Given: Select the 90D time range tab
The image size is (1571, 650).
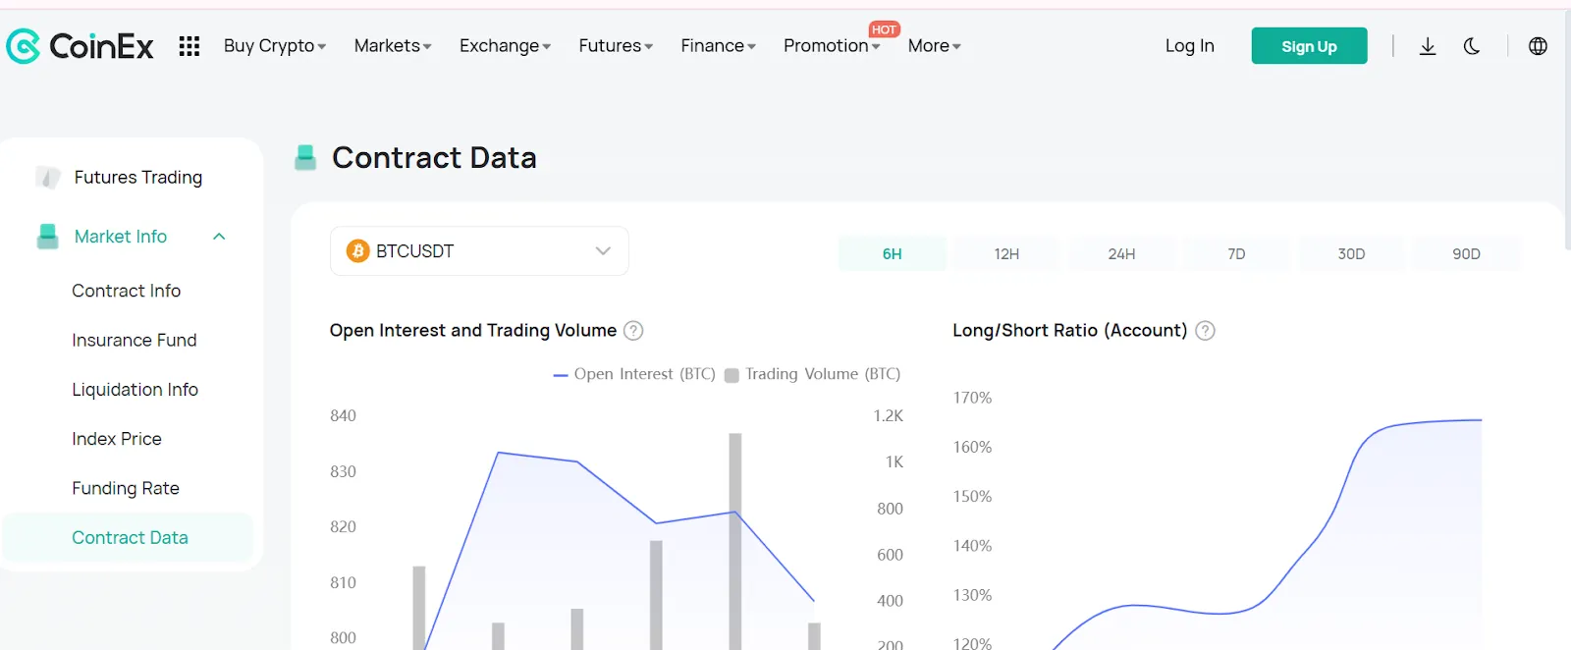Looking at the screenshot, I should point(1466,253).
